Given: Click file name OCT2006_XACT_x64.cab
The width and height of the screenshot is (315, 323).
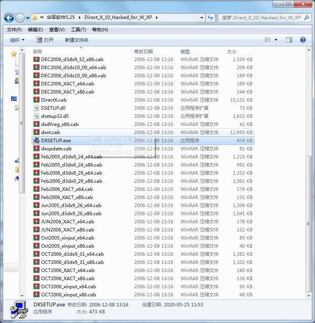Looking at the screenshot, I should (68, 270).
